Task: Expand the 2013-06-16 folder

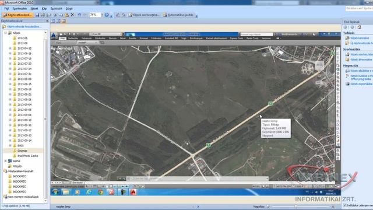Action: click(10, 53)
